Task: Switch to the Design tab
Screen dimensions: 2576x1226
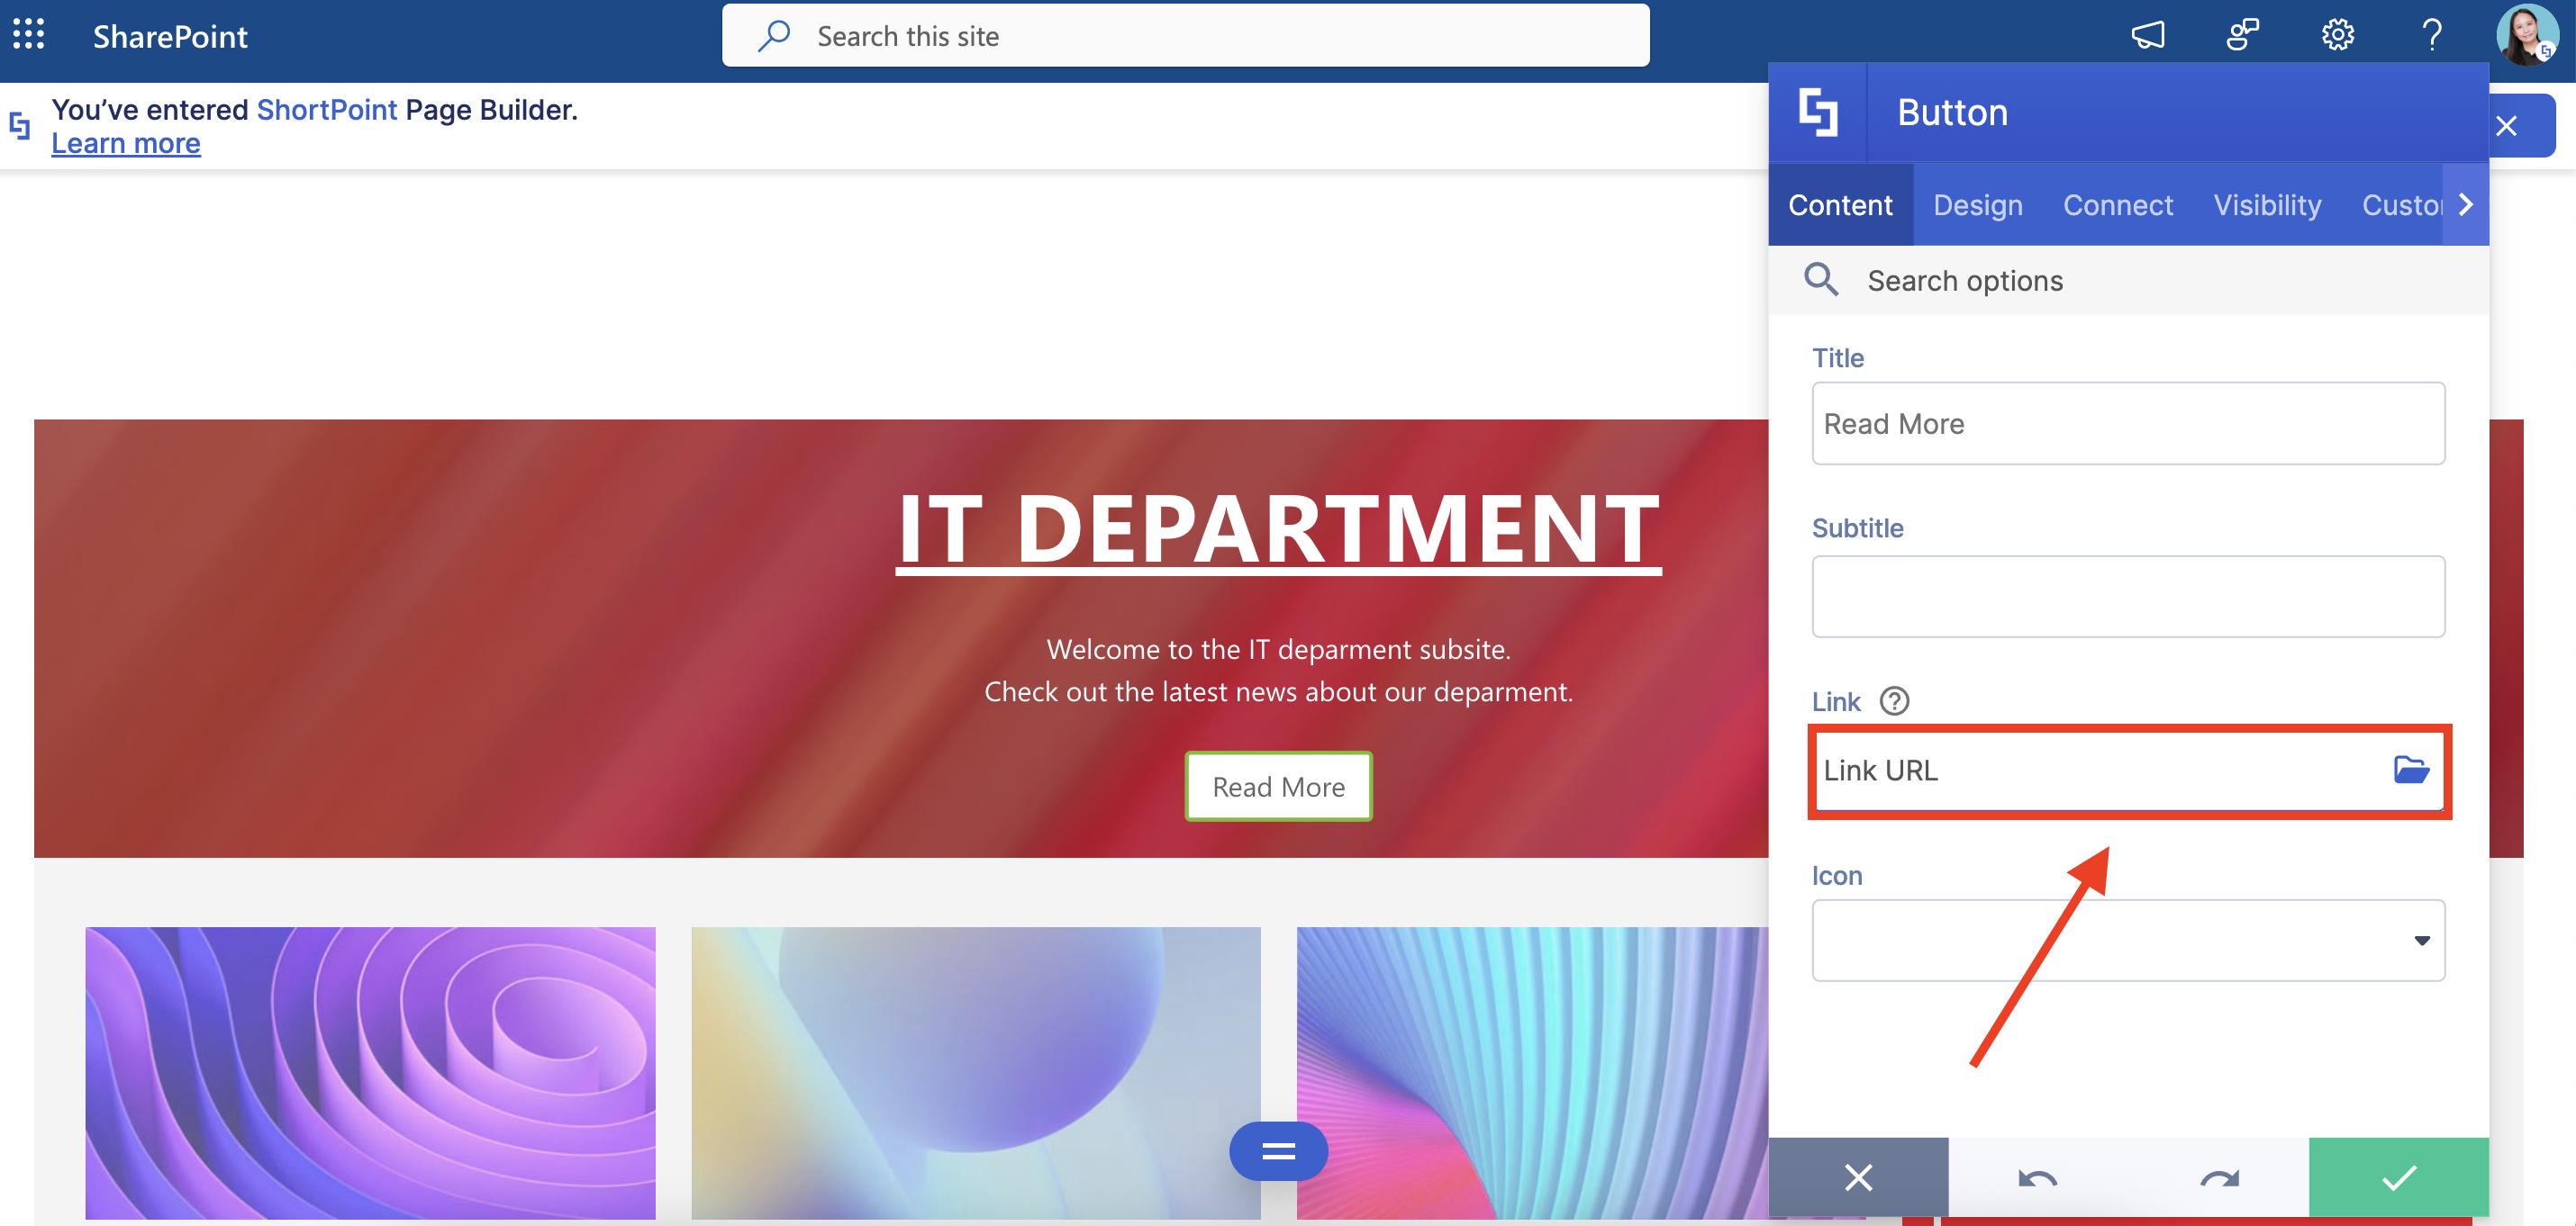Action: click(1977, 205)
